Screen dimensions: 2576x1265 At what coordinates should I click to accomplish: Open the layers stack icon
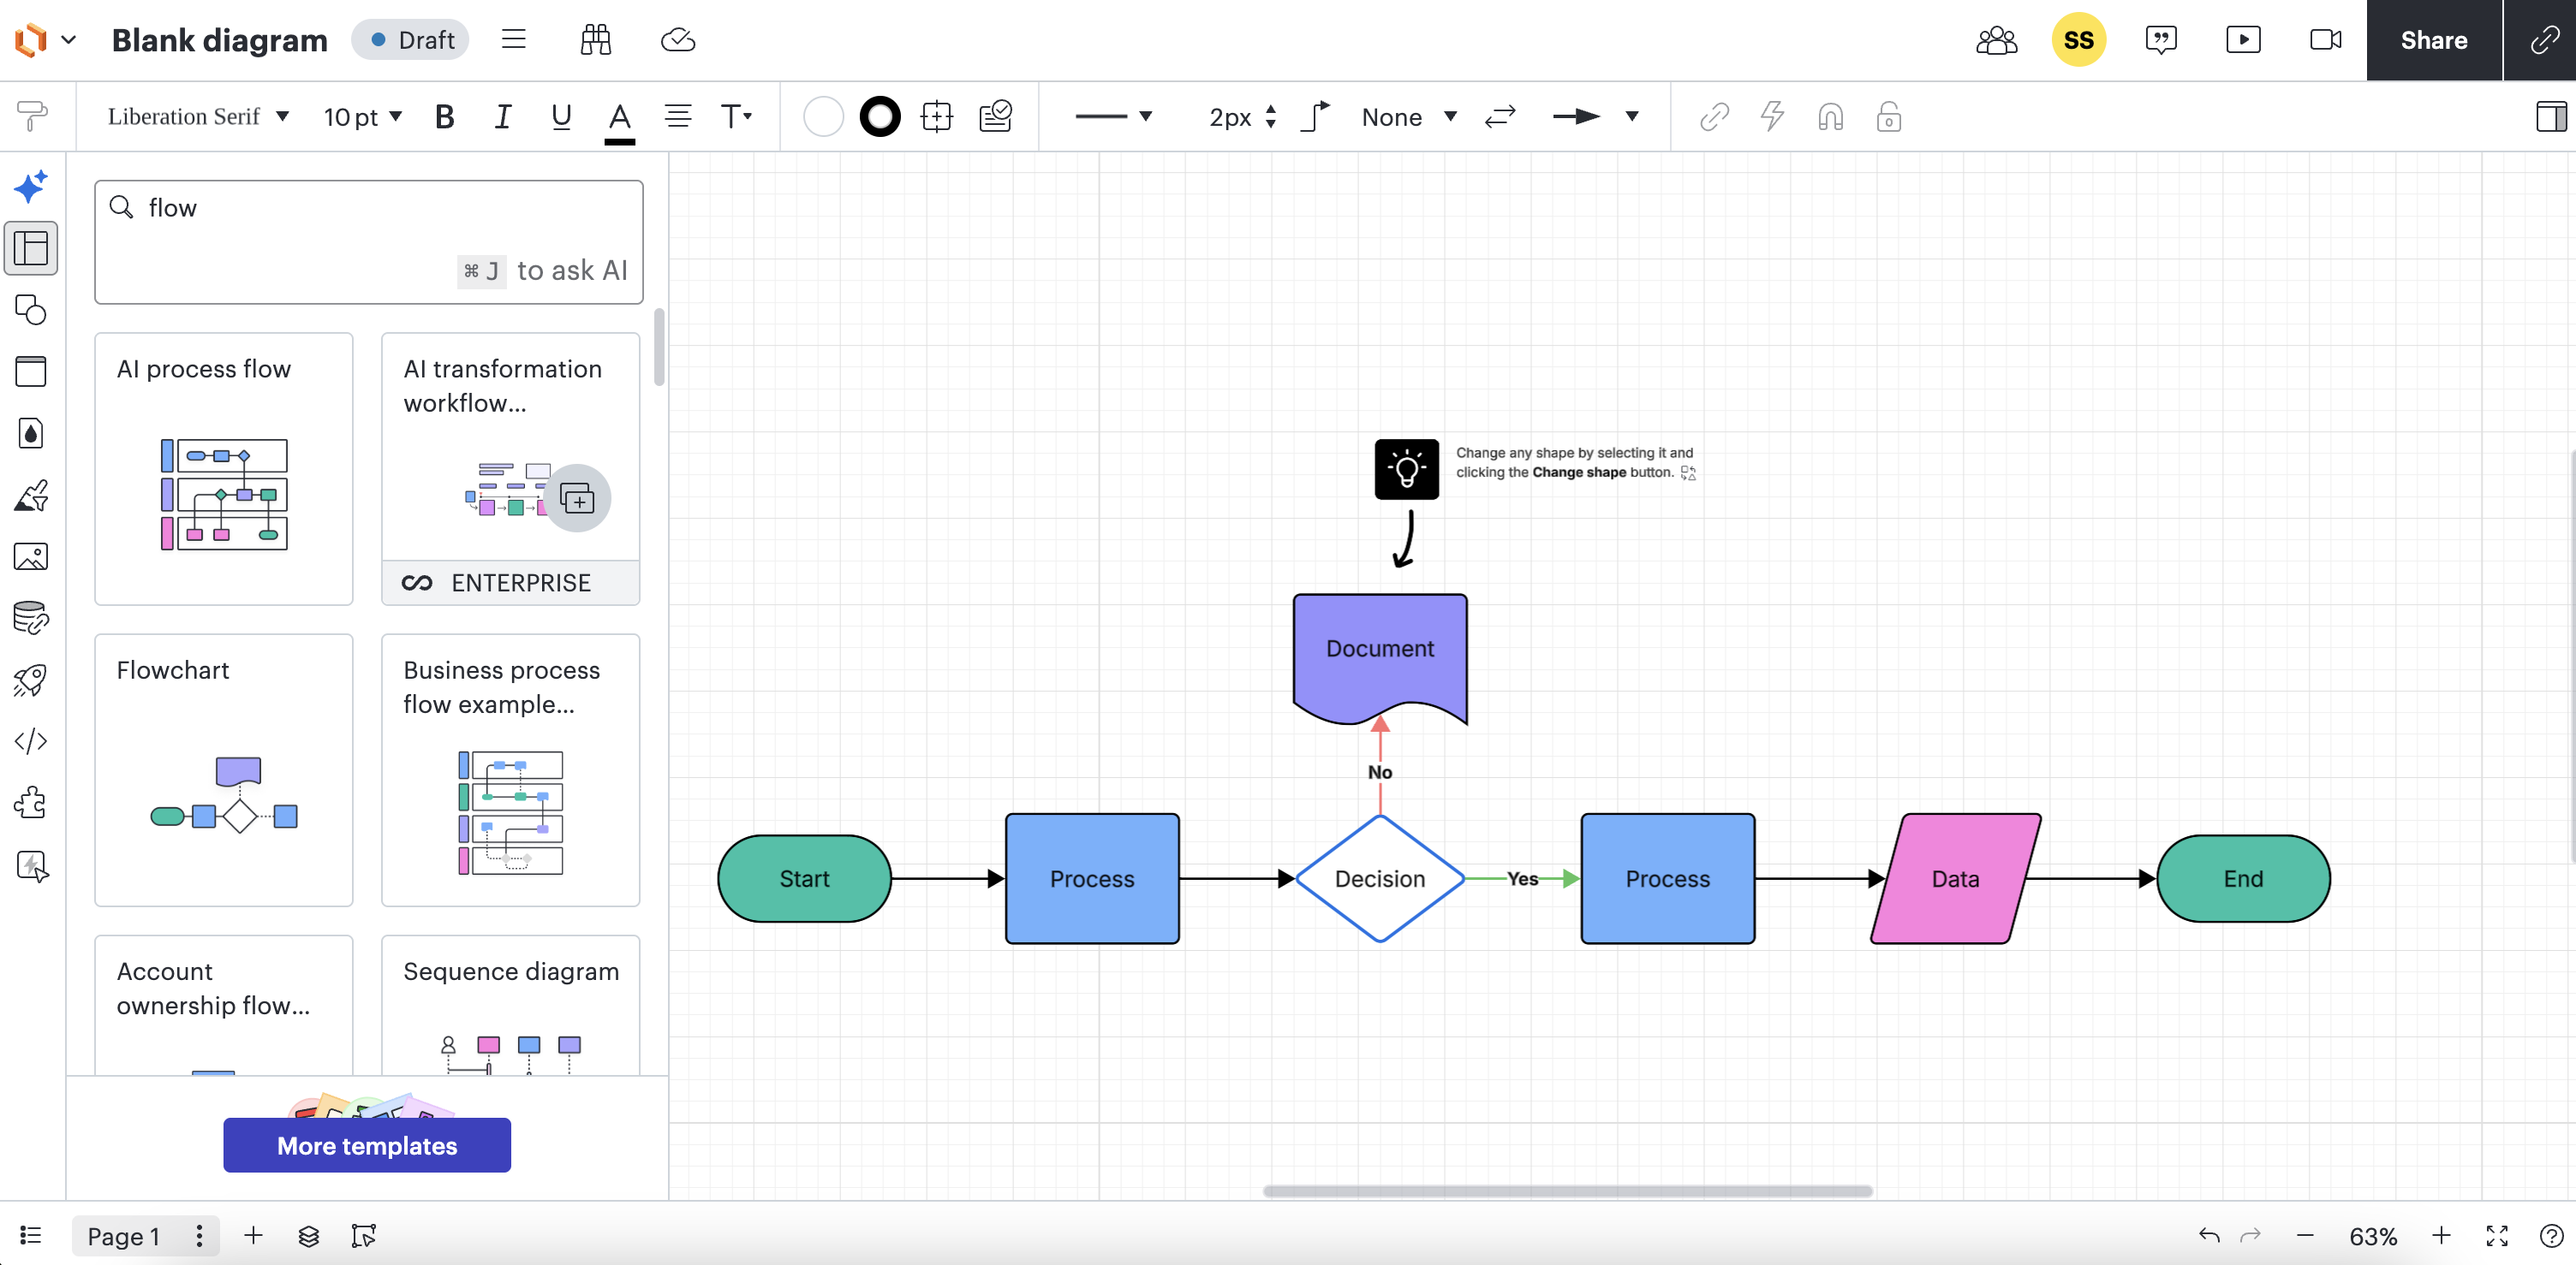tap(309, 1236)
